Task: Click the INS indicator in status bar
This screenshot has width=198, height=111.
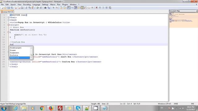Action: pos(192,104)
